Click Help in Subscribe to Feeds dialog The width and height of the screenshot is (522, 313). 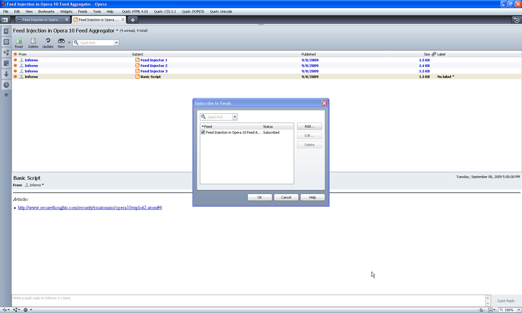(x=312, y=197)
